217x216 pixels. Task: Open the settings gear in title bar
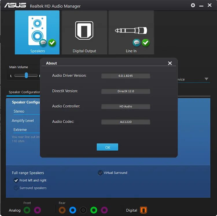click(193, 6)
